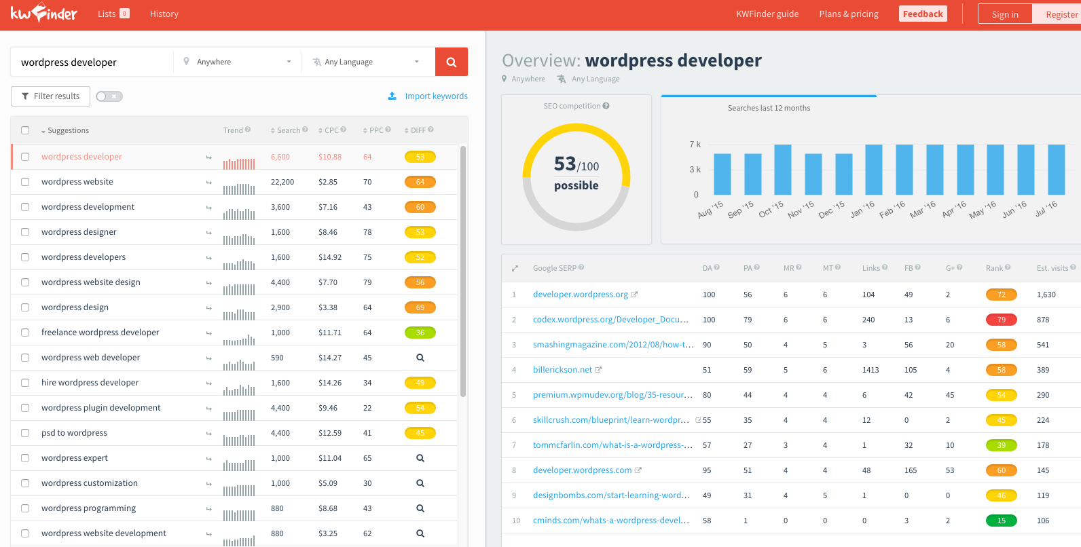Sort the table by the Search column
1081x547 pixels.
(288, 130)
